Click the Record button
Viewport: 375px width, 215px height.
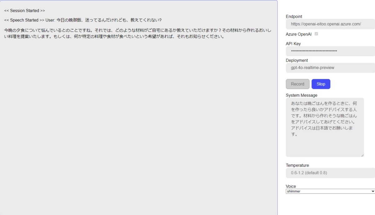297,84
